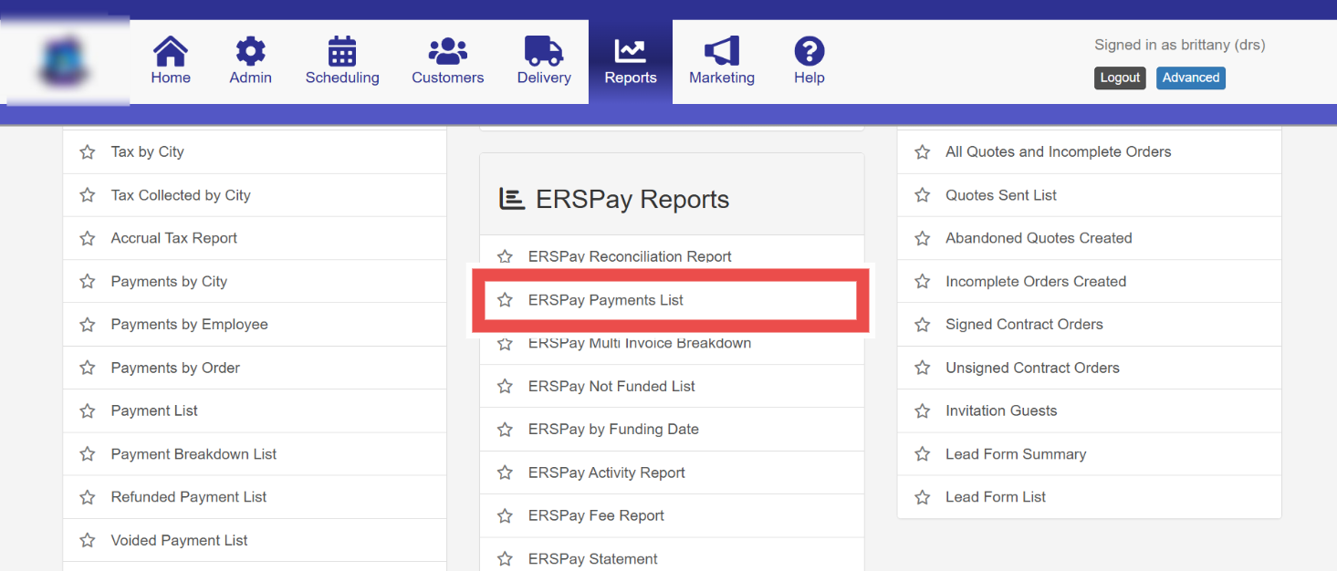
Task: Open the Lead Form Summary report
Action: pyautogui.click(x=1016, y=453)
